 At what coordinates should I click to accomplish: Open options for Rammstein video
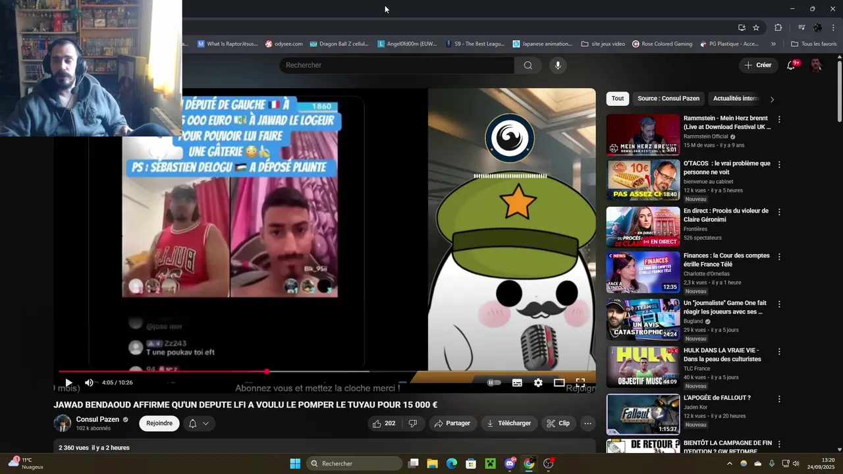coord(779,120)
